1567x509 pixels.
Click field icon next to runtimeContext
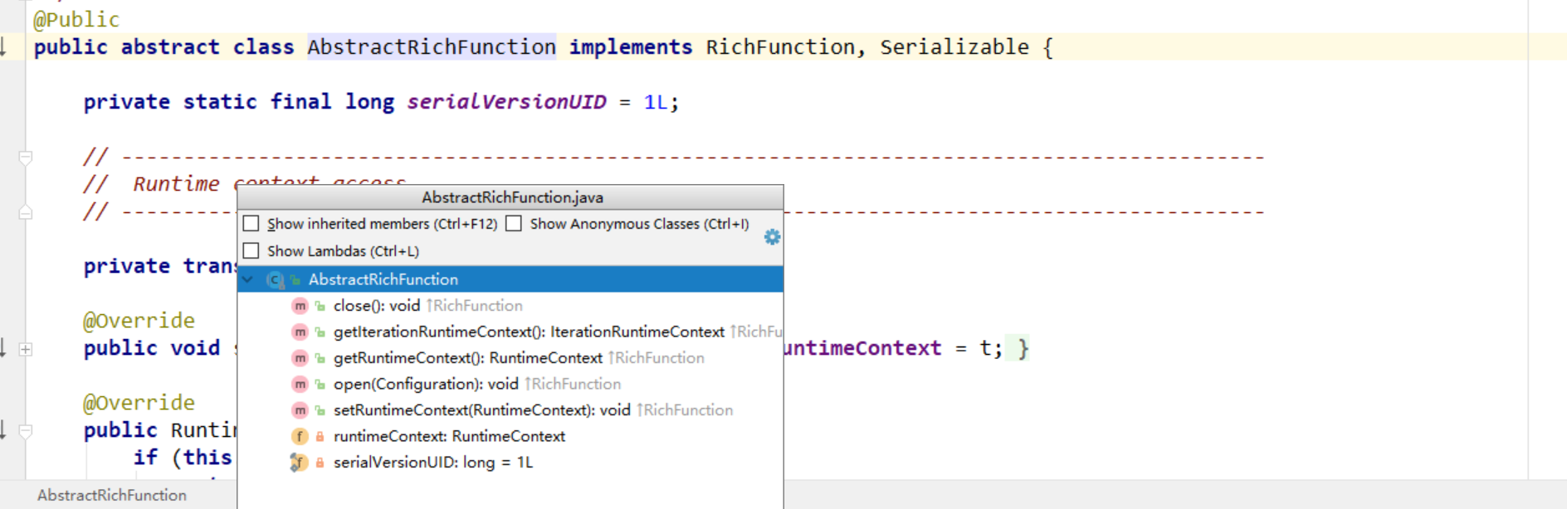[300, 437]
